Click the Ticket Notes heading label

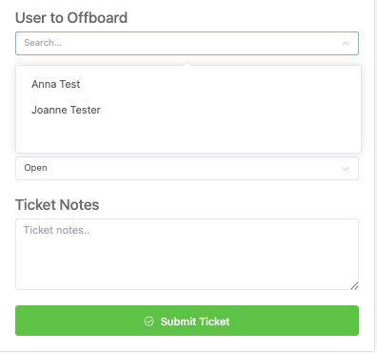click(x=57, y=205)
